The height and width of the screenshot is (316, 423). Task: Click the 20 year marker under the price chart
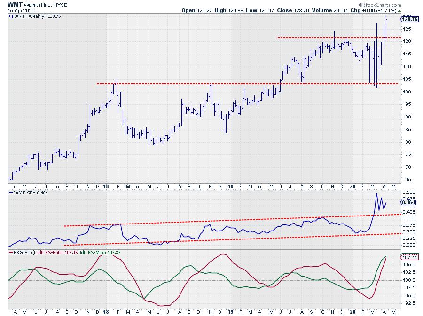[x=353, y=186]
